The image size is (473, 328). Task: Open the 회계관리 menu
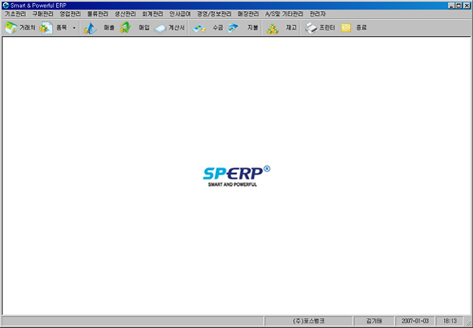(x=153, y=14)
